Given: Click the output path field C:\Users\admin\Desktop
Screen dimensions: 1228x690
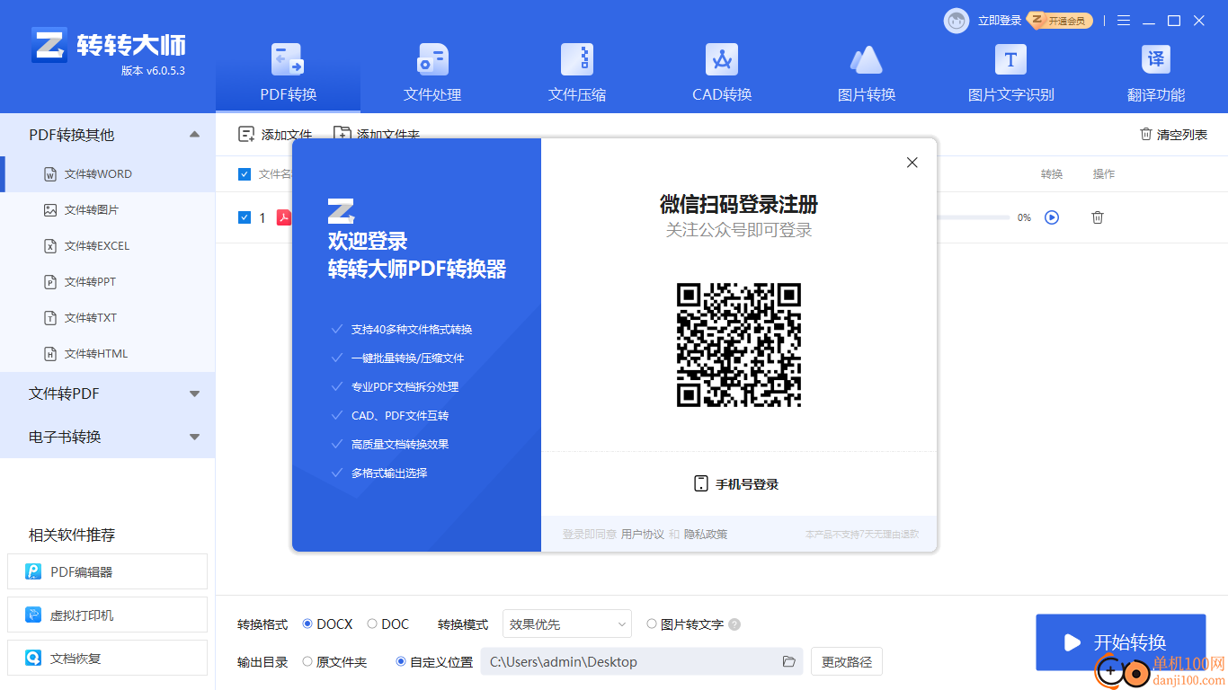Looking at the screenshot, I should 642,662.
